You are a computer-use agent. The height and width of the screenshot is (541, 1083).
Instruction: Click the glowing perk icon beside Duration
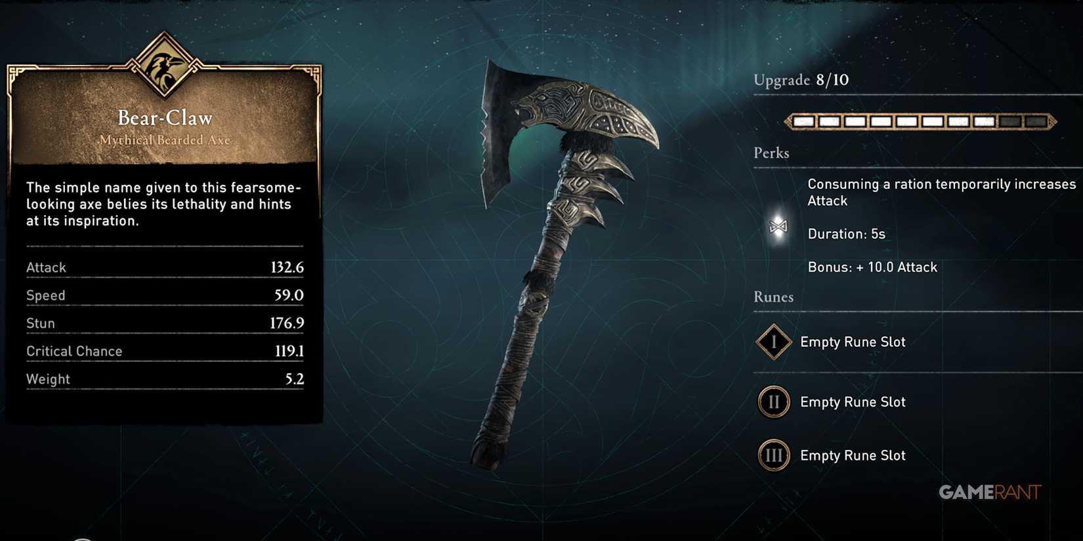coord(778,227)
